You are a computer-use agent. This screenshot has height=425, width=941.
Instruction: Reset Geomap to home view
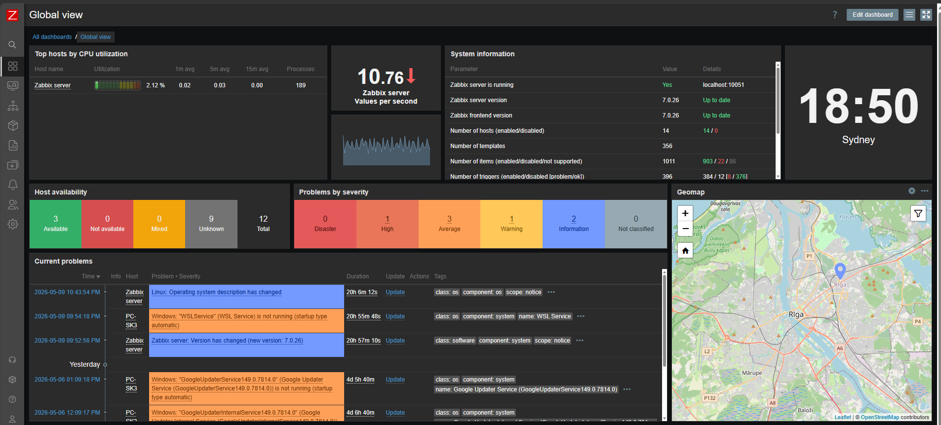tap(685, 251)
